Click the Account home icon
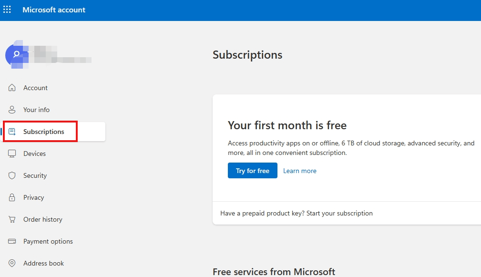The height and width of the screenshot is (277, 481). [x=12, y=88]
